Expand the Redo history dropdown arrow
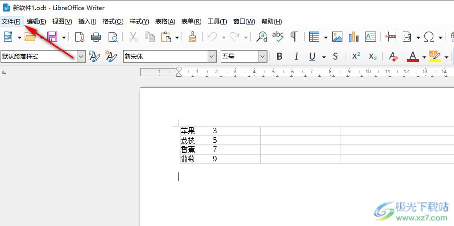Screen dimensions: 454x226 [x=245, y=38]
